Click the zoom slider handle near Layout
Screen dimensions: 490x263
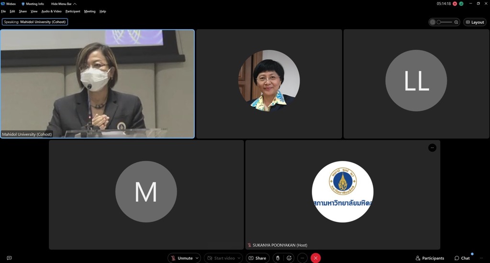click(x=439, y=22)
